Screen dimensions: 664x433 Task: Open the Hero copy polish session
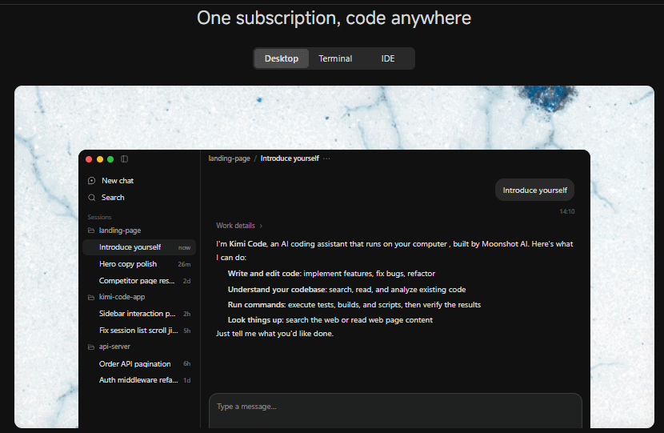(x=139, y=264)
